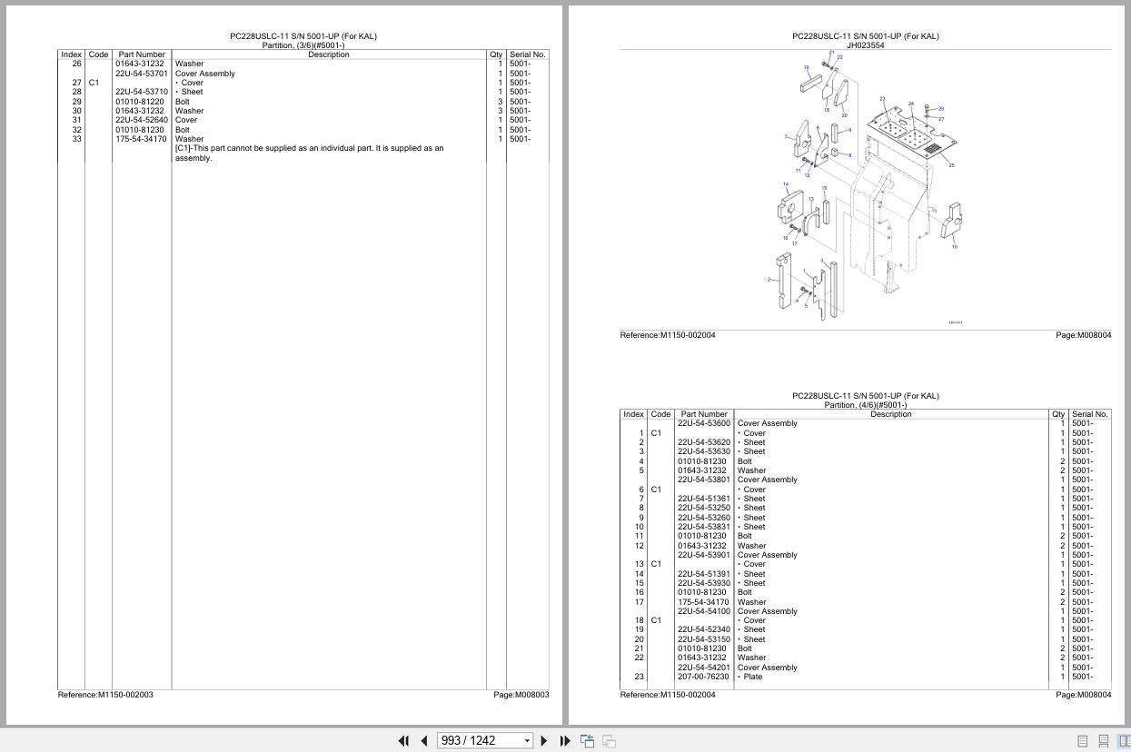Click Reference:M1150-002003 footer
The width and height of the screenshot is (1131, 752).
click(105, 695)
